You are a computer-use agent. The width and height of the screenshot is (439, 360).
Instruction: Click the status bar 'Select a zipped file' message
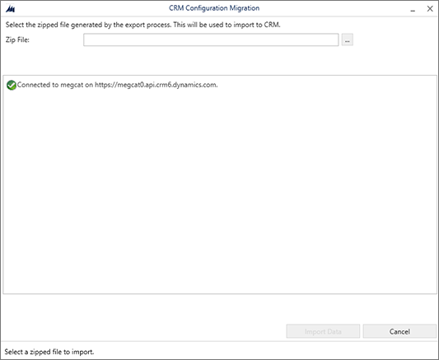(49, 352)
